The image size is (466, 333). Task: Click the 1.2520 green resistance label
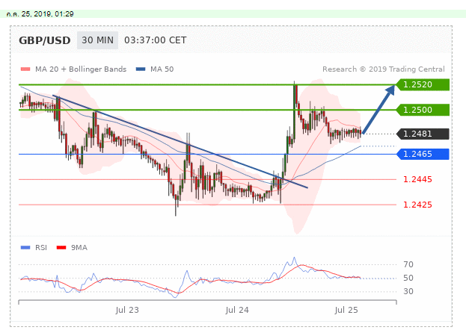(423, 85)
